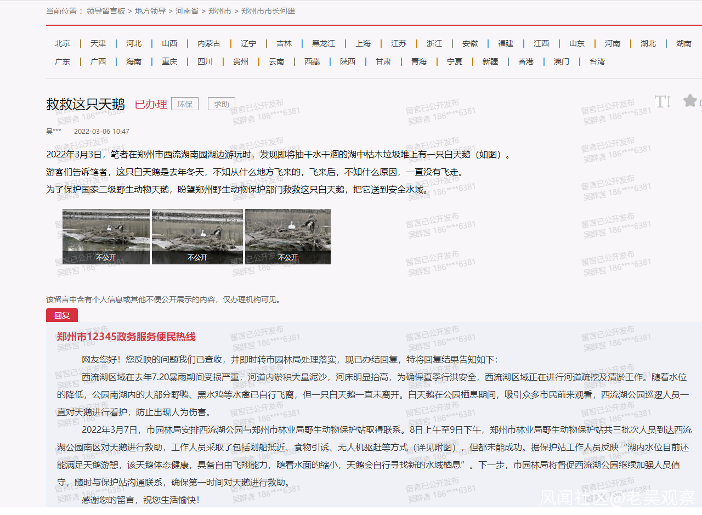
Task: Select the red 回复 tab
Action: pos(62,315)
